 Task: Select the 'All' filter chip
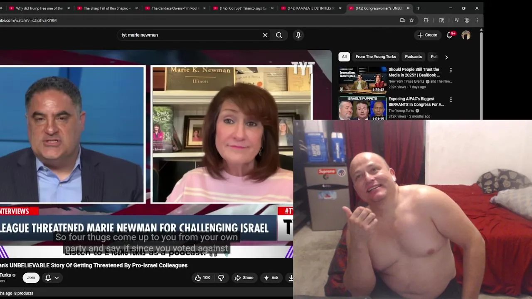(x=344, y=56)
